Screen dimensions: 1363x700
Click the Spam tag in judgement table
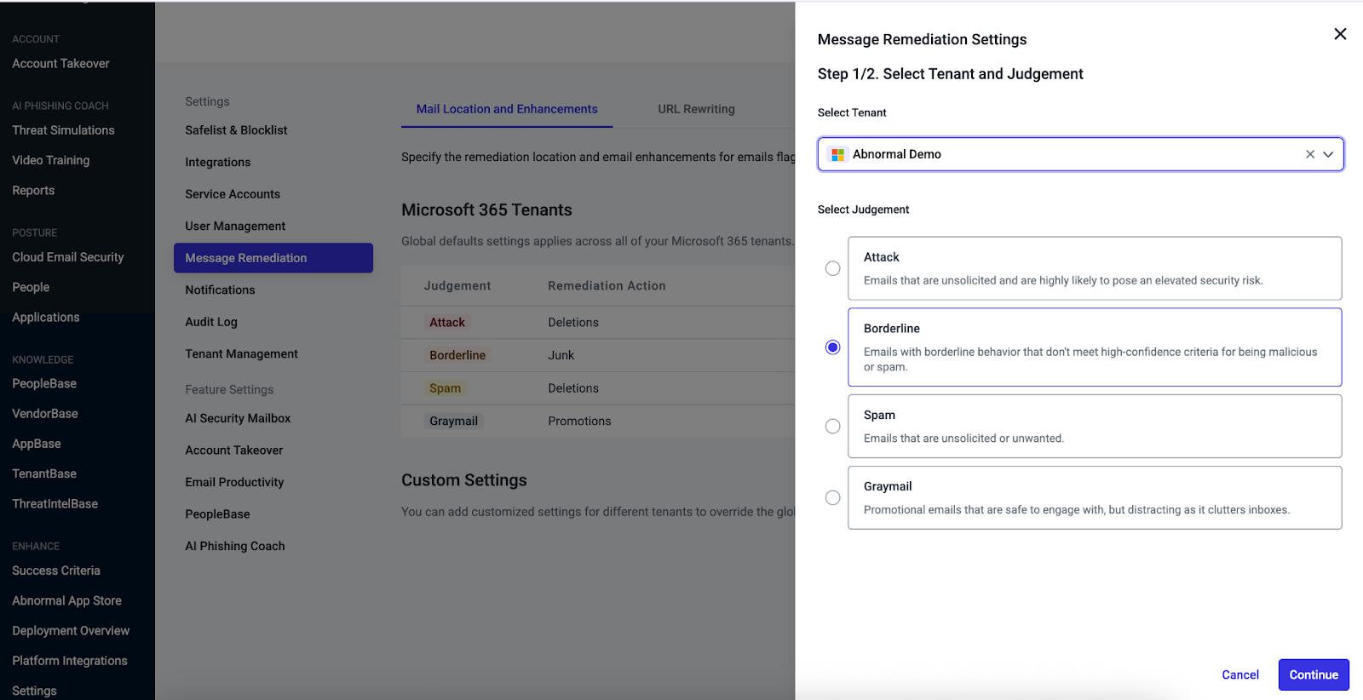445,388
